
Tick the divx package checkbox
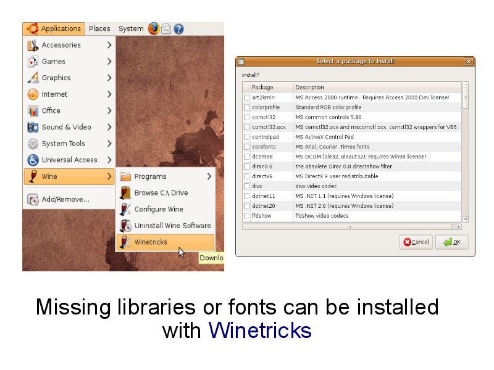pyautogui.click(x=246, y=186)
